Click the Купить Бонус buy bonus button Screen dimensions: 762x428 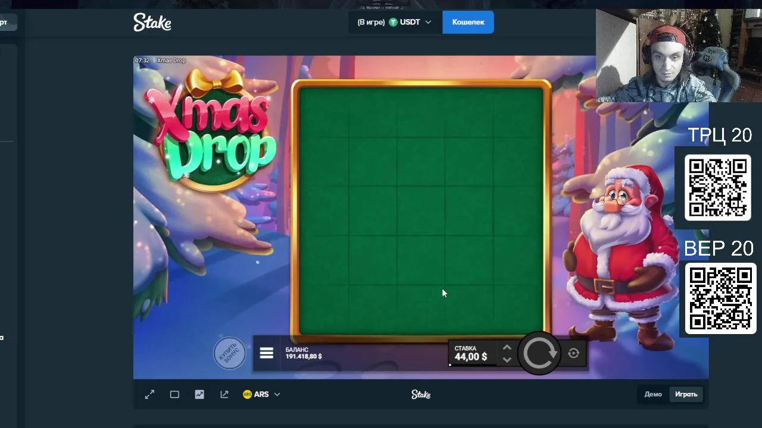click(x=229, y=353)
